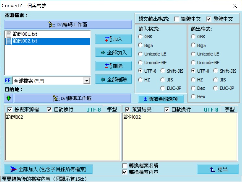
Task: Click 字型 button of source view pane
Action: point(112,109)
